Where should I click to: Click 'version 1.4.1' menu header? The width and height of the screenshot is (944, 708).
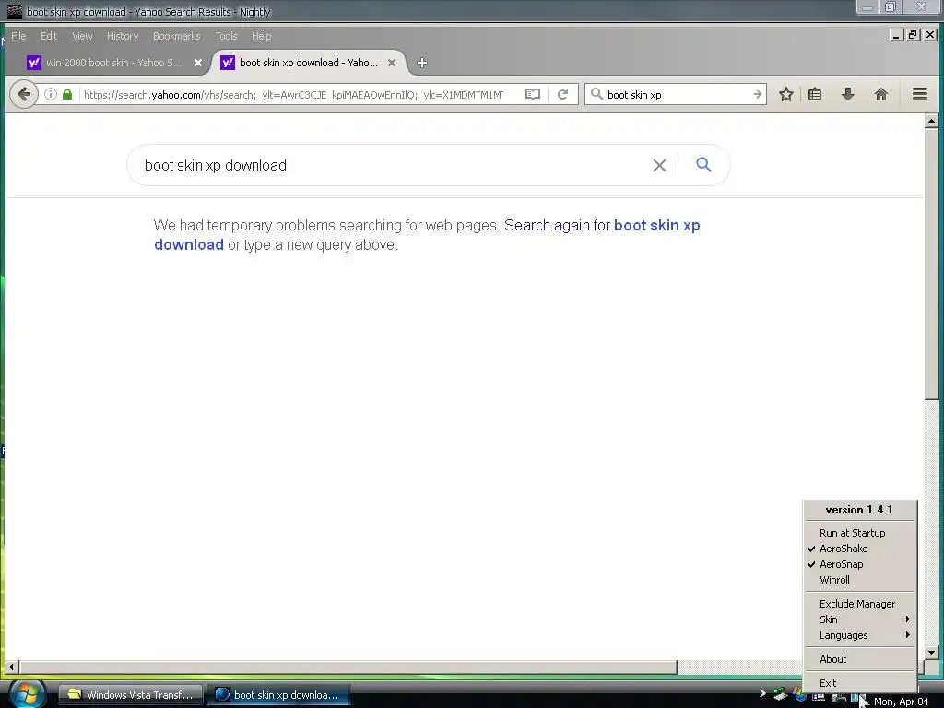point(859,510)
